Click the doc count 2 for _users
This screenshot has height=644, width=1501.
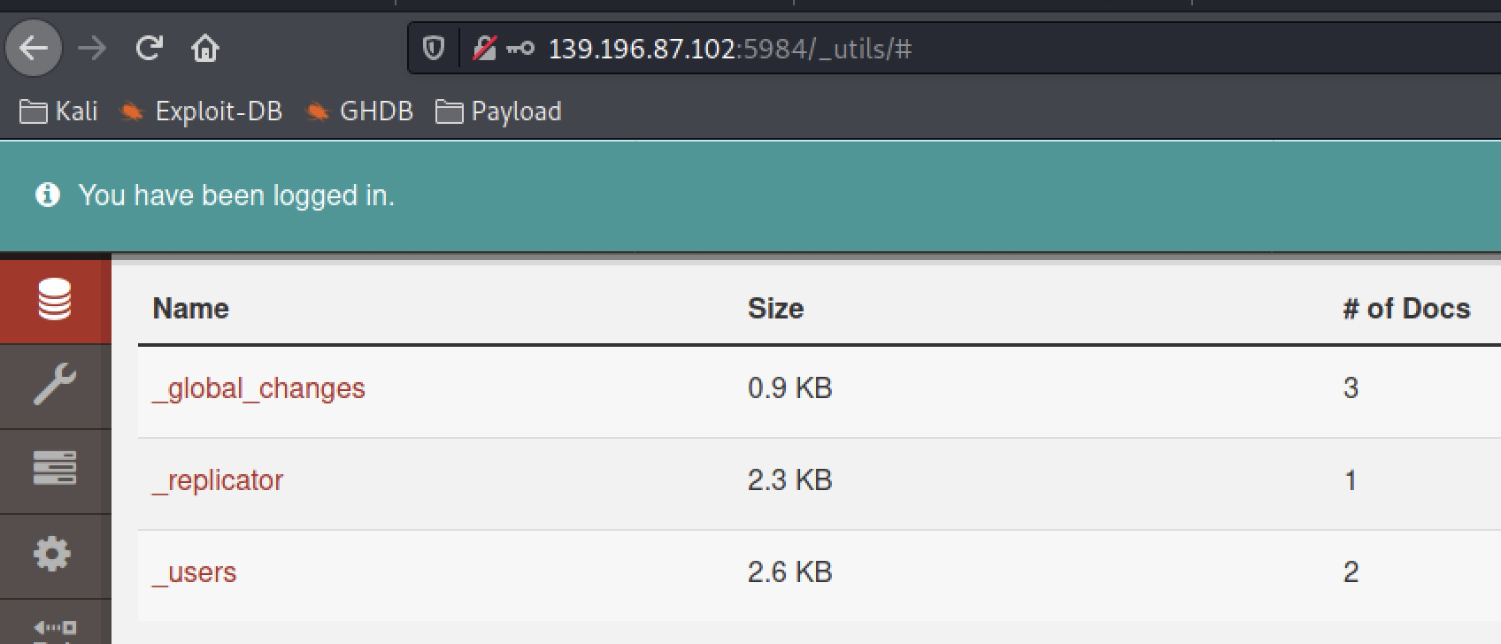[1351, 571]
